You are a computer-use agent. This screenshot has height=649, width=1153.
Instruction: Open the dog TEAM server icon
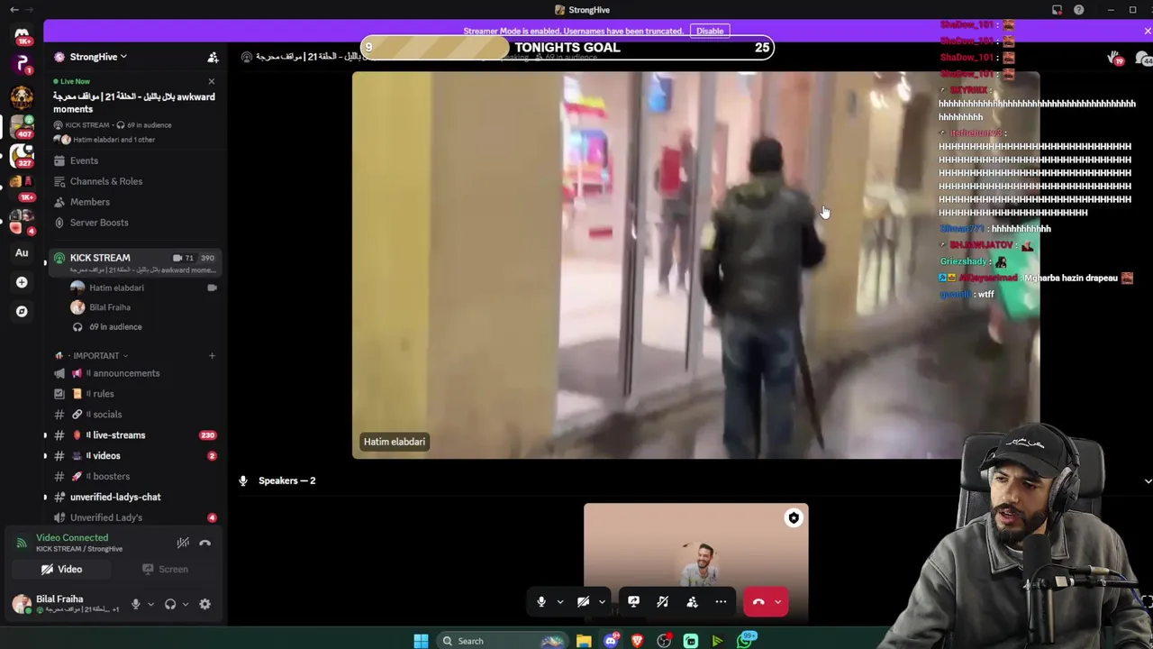tap(22, 96)
